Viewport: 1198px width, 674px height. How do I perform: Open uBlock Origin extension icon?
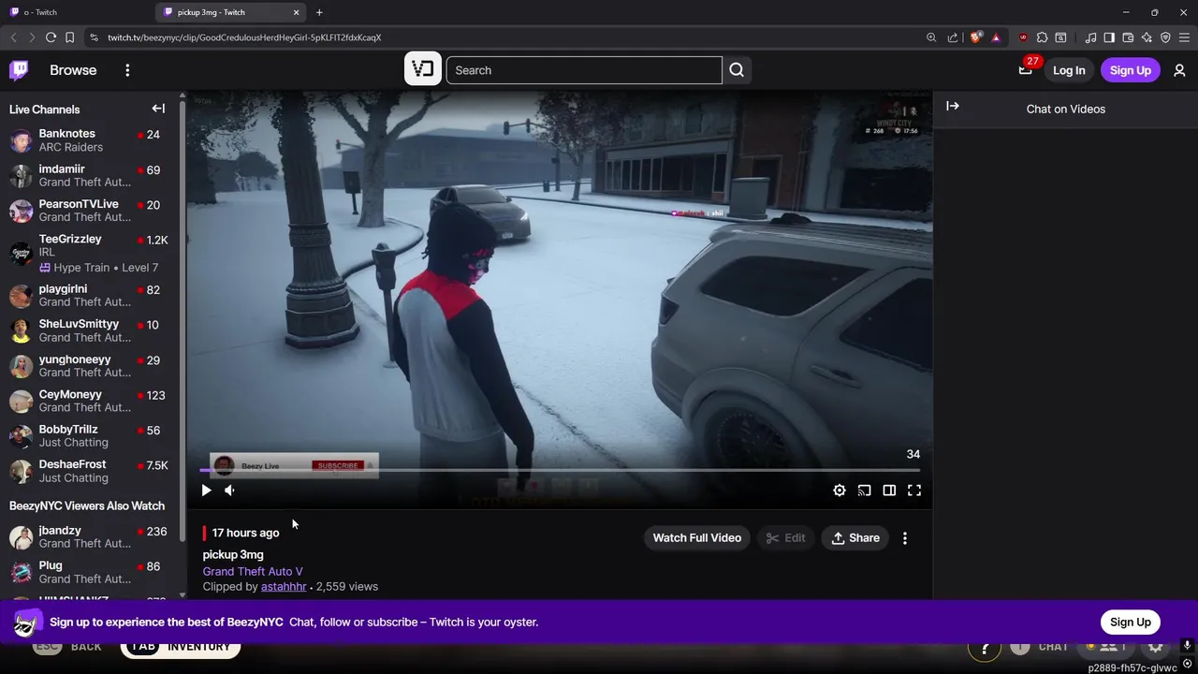1023,37
